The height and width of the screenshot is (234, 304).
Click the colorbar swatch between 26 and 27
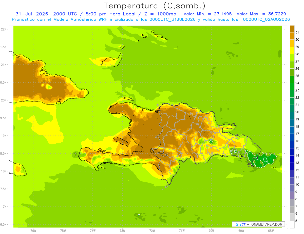[292, 65]
